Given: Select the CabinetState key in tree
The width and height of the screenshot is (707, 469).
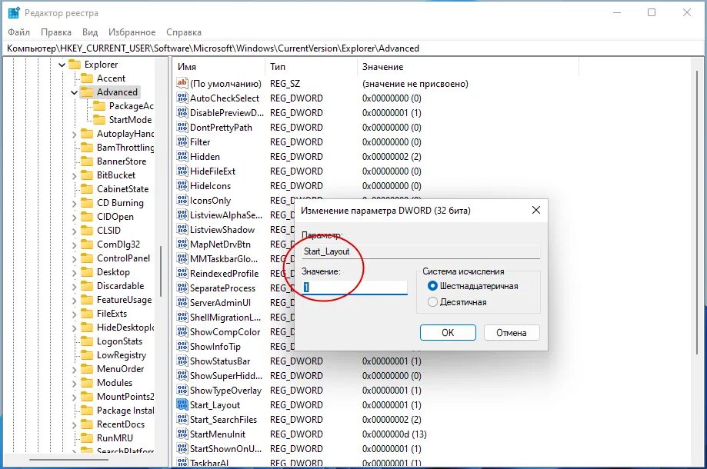Looking at the screenshot, I should click(x=122, y=189).
